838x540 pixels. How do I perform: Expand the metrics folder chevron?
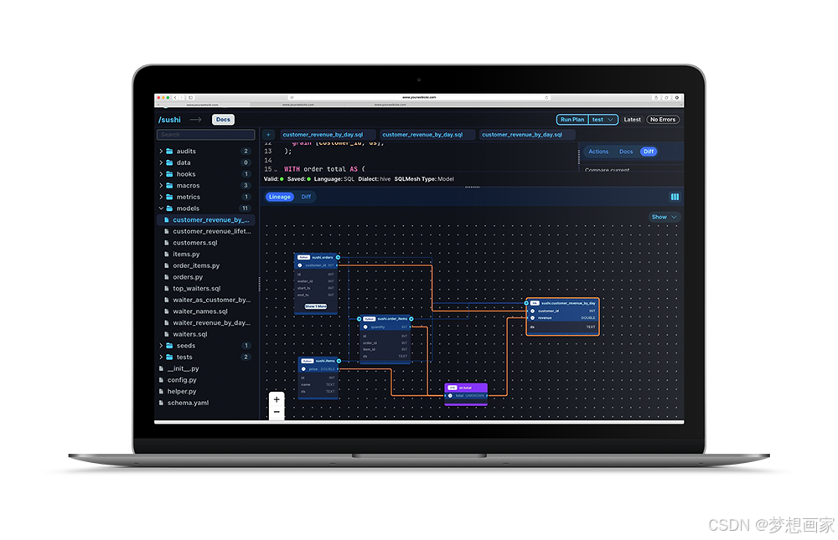click(x=161, y=197)
